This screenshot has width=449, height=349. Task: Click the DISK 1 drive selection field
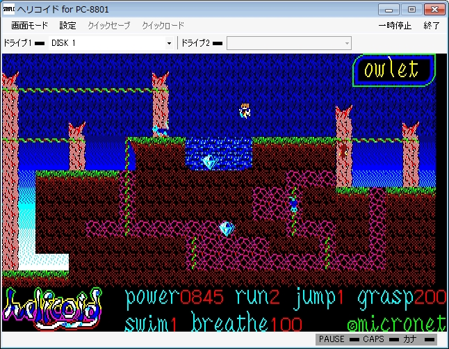tap(111, 43)
